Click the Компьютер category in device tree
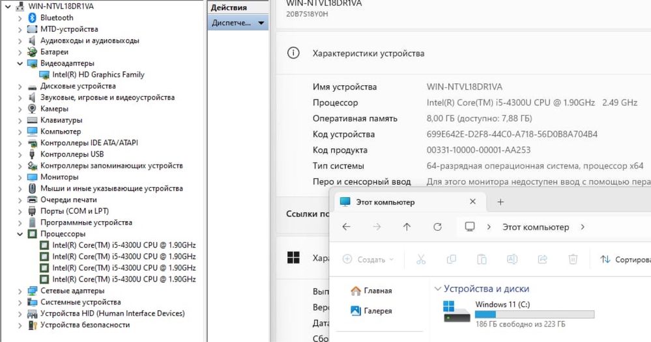Image resolution: width=651 pixels, height=342 pixels. click(x=61, y=132)
